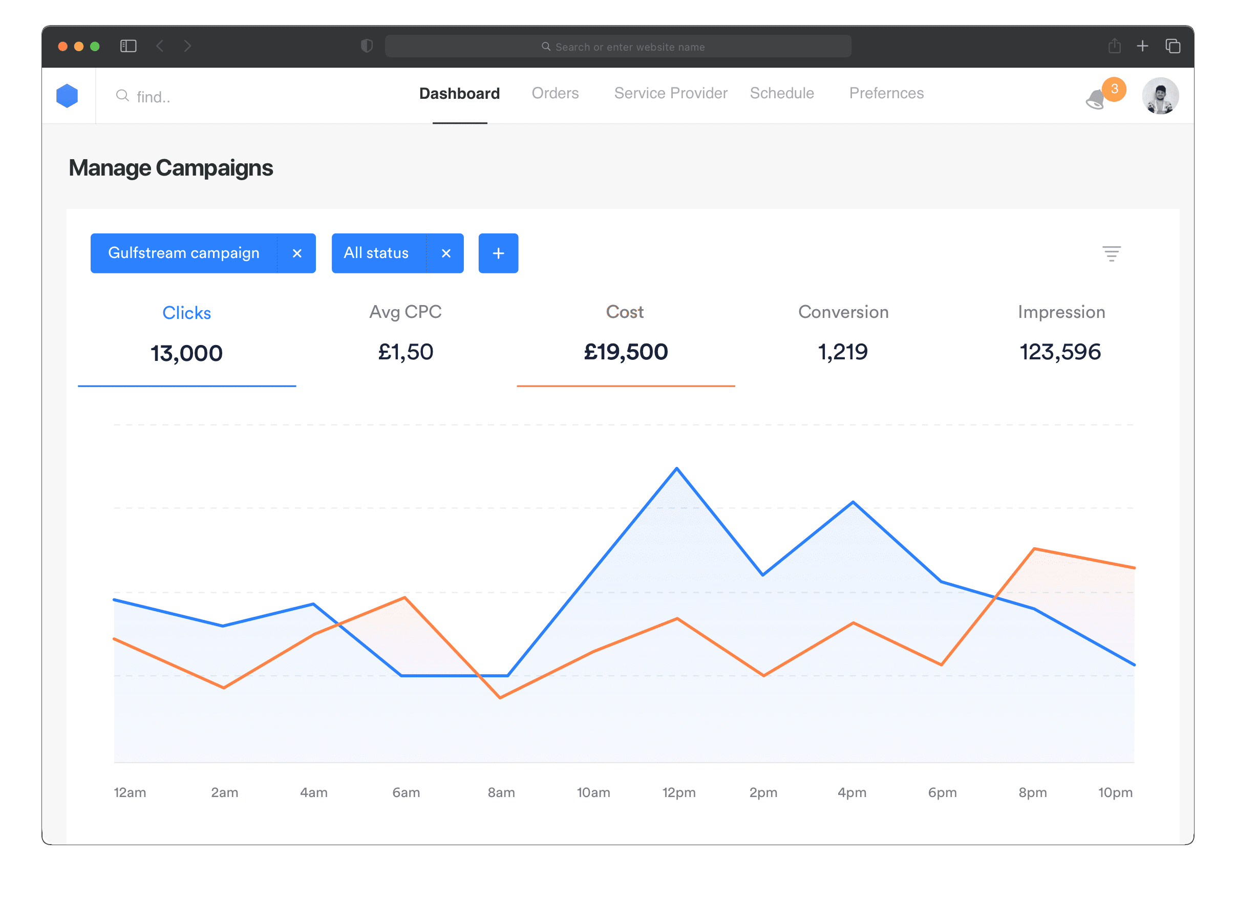
Task: Open the filter lines icon
Action: pyautogui.click(x=1112, y=253)
